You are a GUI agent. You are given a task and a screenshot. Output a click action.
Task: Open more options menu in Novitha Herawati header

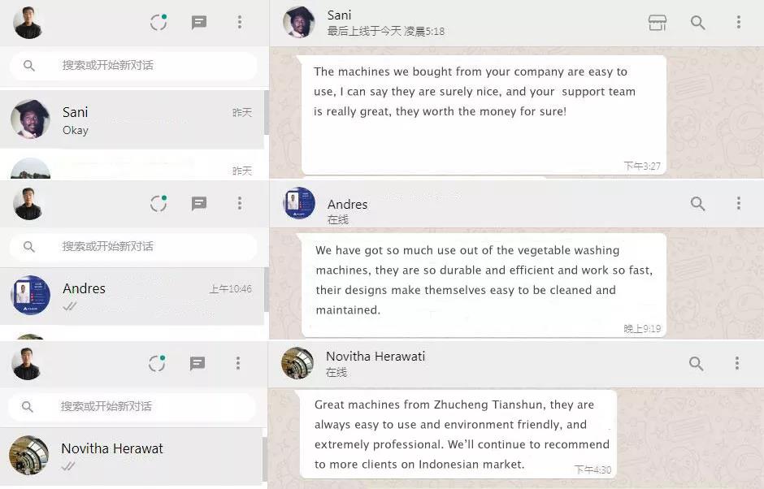tap(736, 363)
